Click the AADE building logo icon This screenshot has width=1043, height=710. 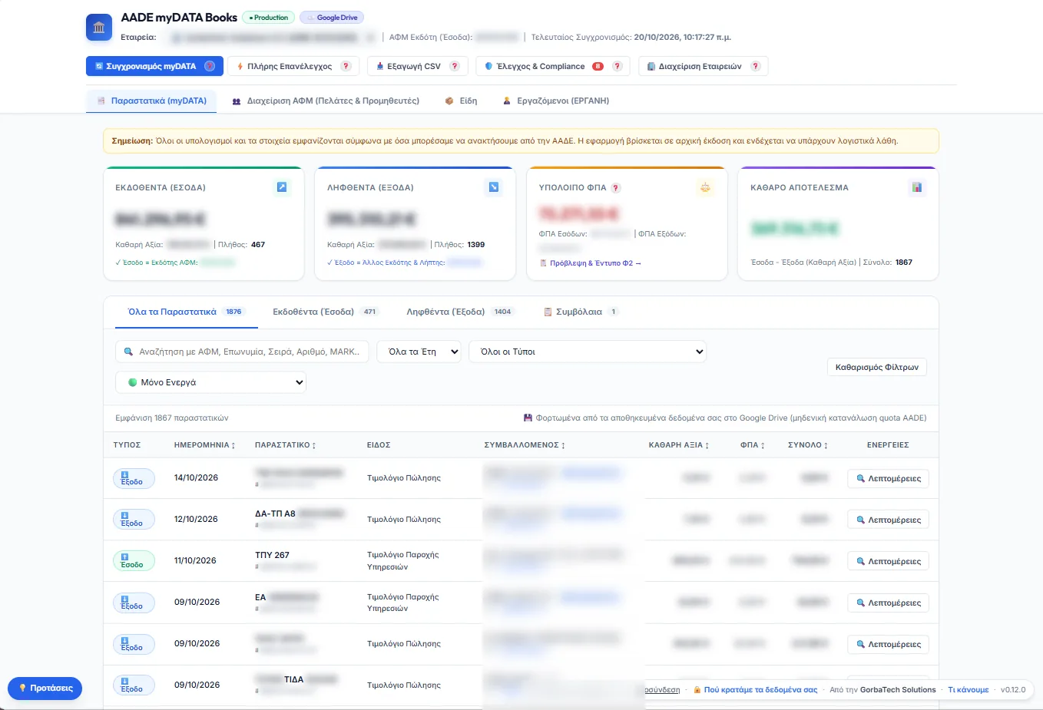coord(99,28)
